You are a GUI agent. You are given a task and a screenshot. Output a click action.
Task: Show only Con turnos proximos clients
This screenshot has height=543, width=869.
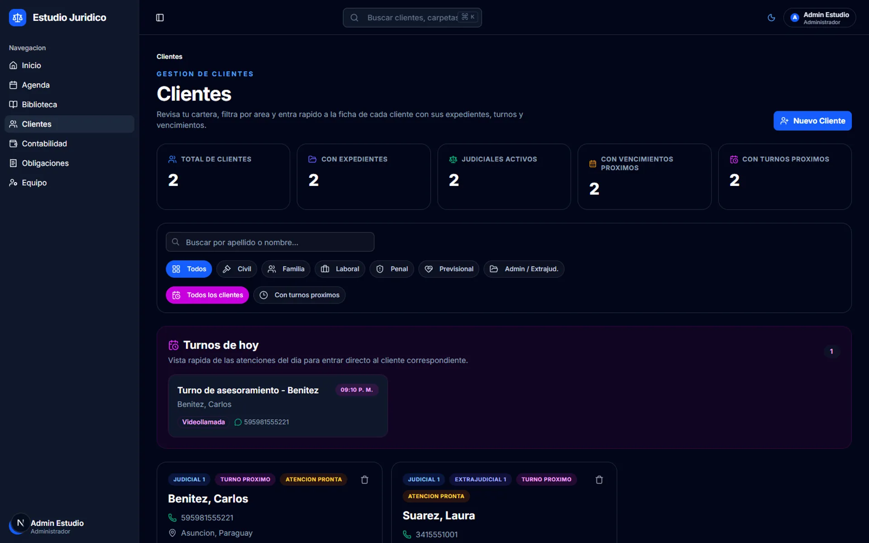pyautogui.click(x=299, y=295)
